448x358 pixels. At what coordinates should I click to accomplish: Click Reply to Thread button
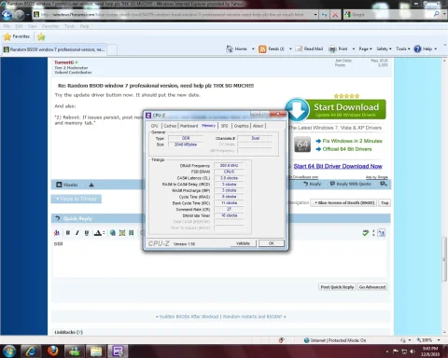(77, 199)
